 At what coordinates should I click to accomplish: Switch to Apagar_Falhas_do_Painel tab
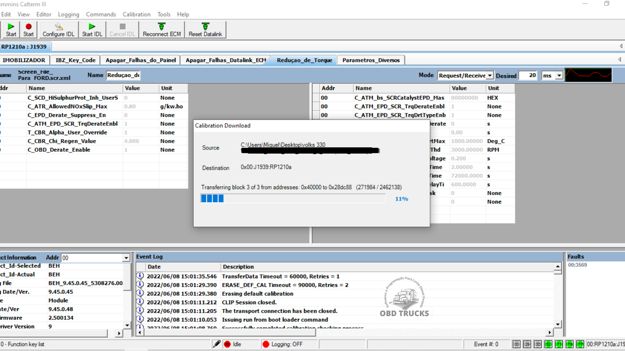pyautogui.click(x=141, y=60)
